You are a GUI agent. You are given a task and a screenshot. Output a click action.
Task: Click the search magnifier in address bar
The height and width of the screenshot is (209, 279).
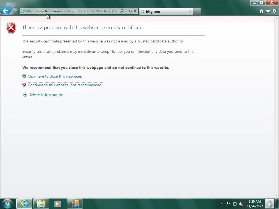pos(122,11)
